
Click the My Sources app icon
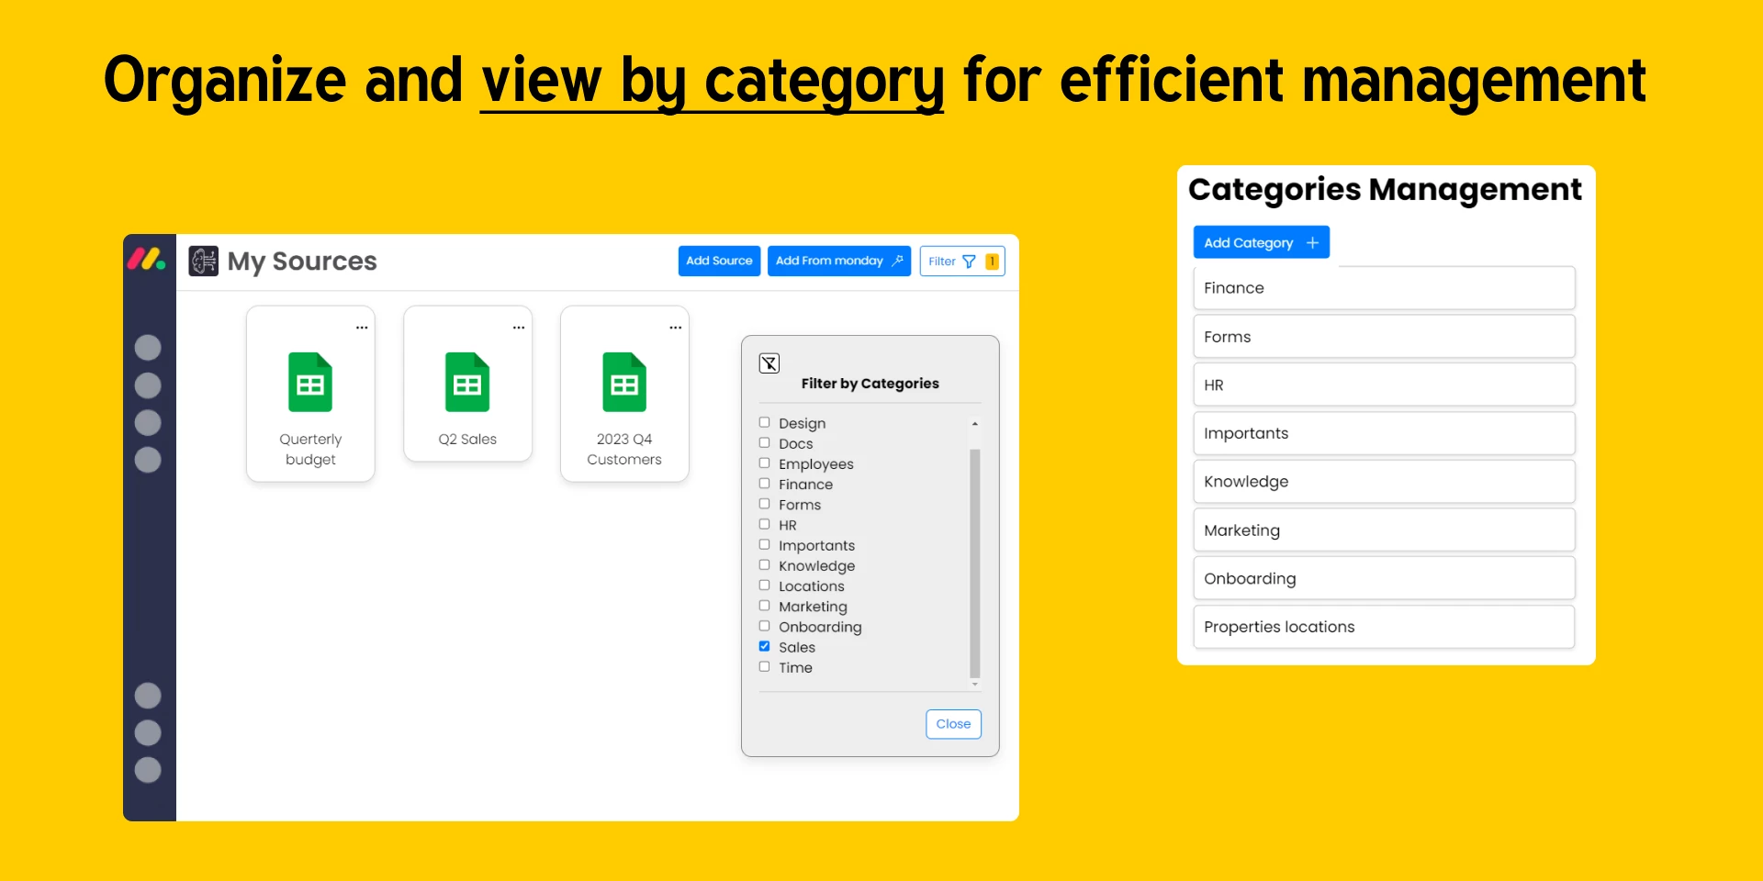click(x=204, y=261)
